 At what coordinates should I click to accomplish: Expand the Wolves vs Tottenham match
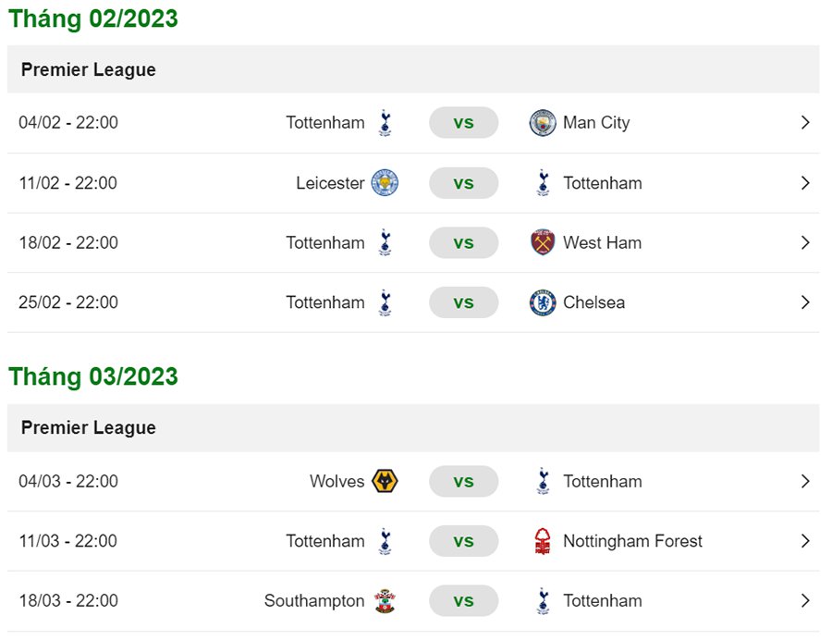coord(805,481)
